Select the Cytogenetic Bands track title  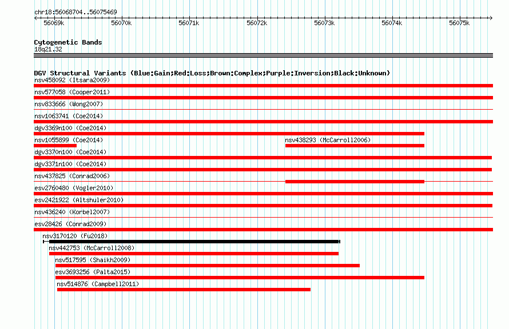(68, 42)
